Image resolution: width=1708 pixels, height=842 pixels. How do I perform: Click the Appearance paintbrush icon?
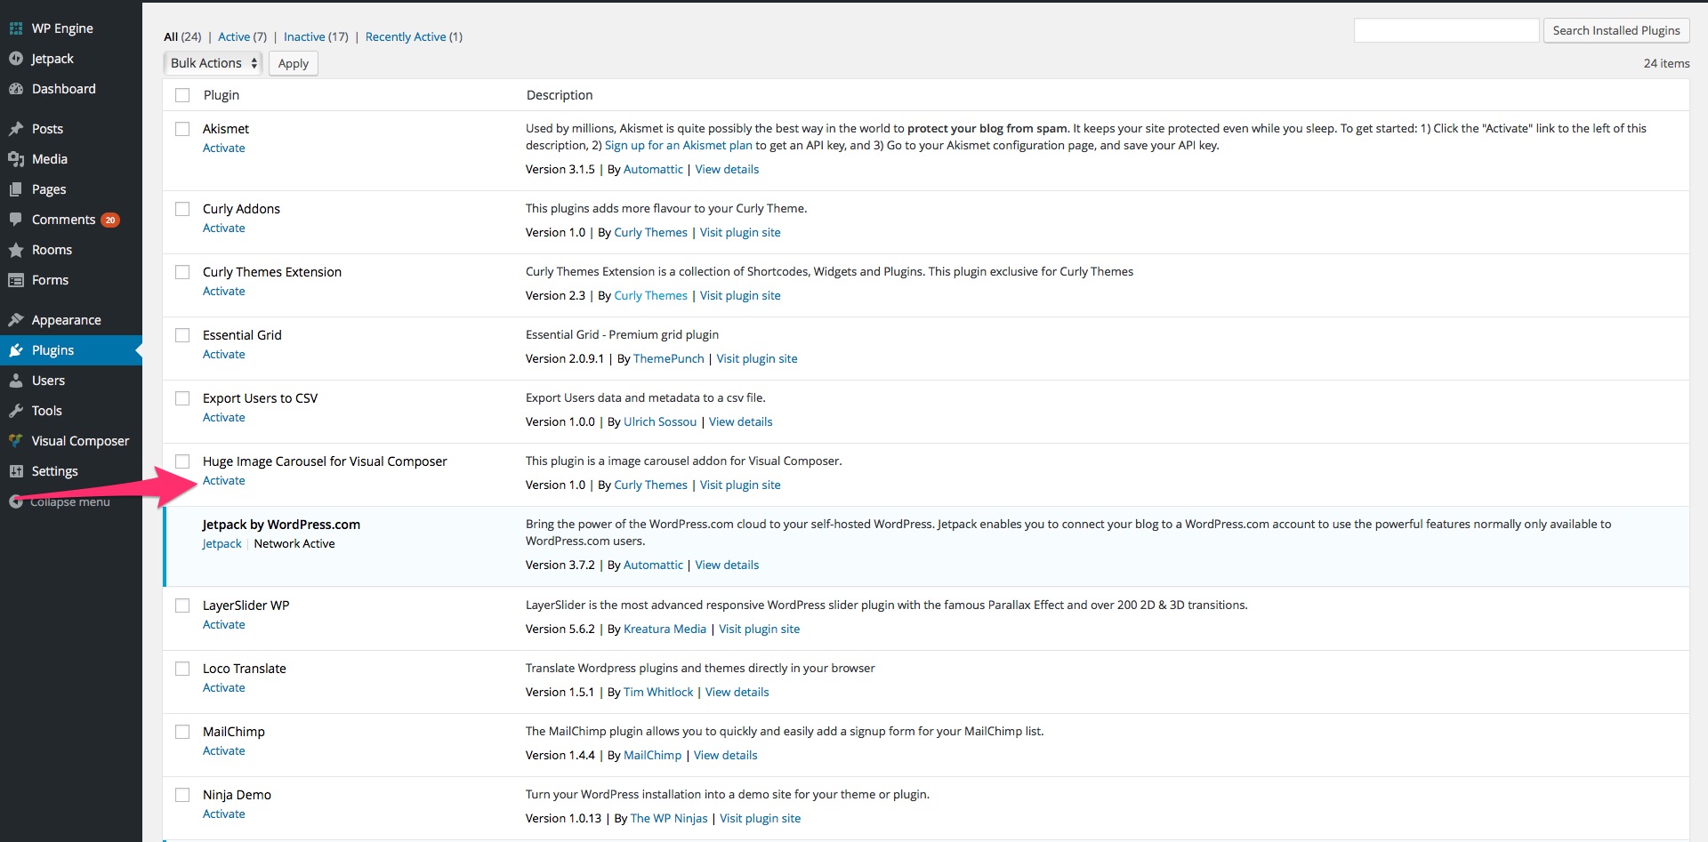click(15, 320)
